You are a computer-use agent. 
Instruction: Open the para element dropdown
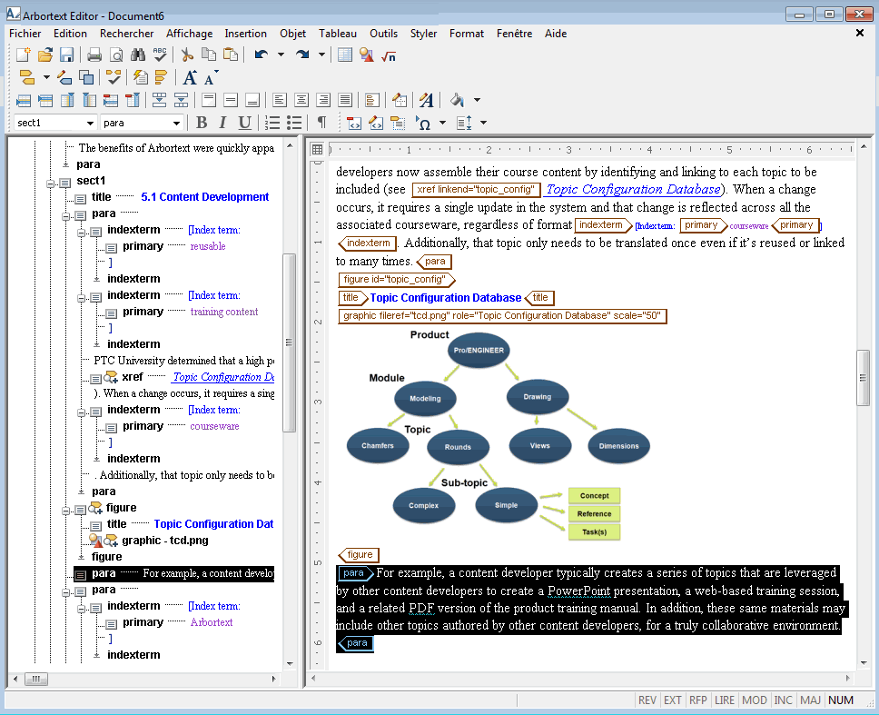[176, 123]
